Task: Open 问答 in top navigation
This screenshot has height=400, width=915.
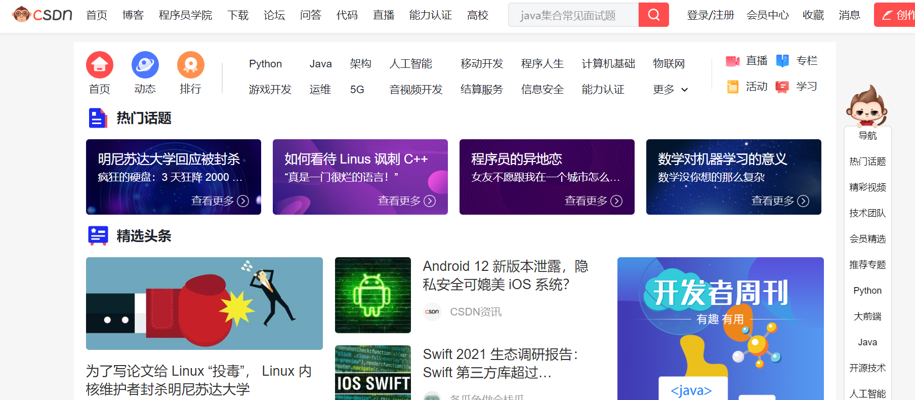Action: 311,15
